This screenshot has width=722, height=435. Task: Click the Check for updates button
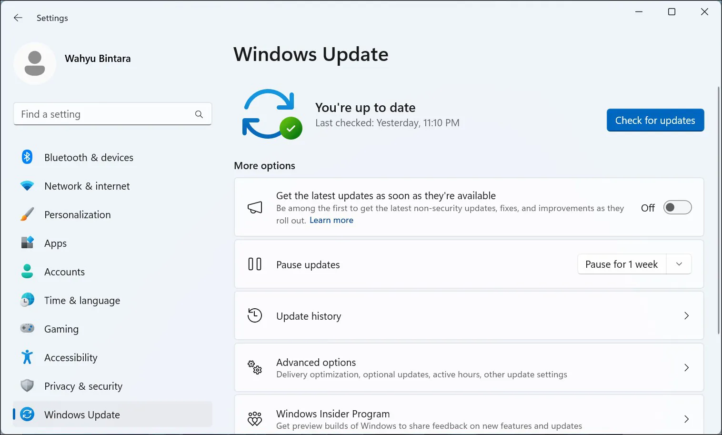click(655, 120)
